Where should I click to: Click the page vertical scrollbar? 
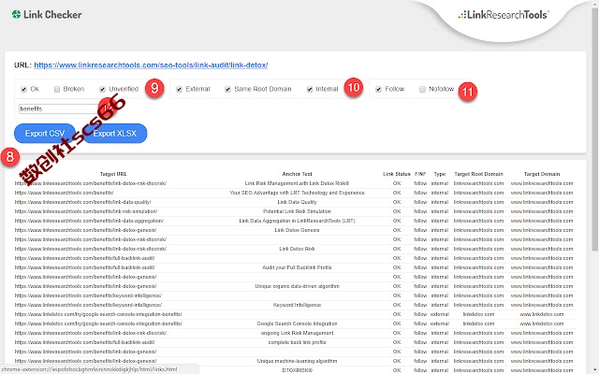click(595, 130)
